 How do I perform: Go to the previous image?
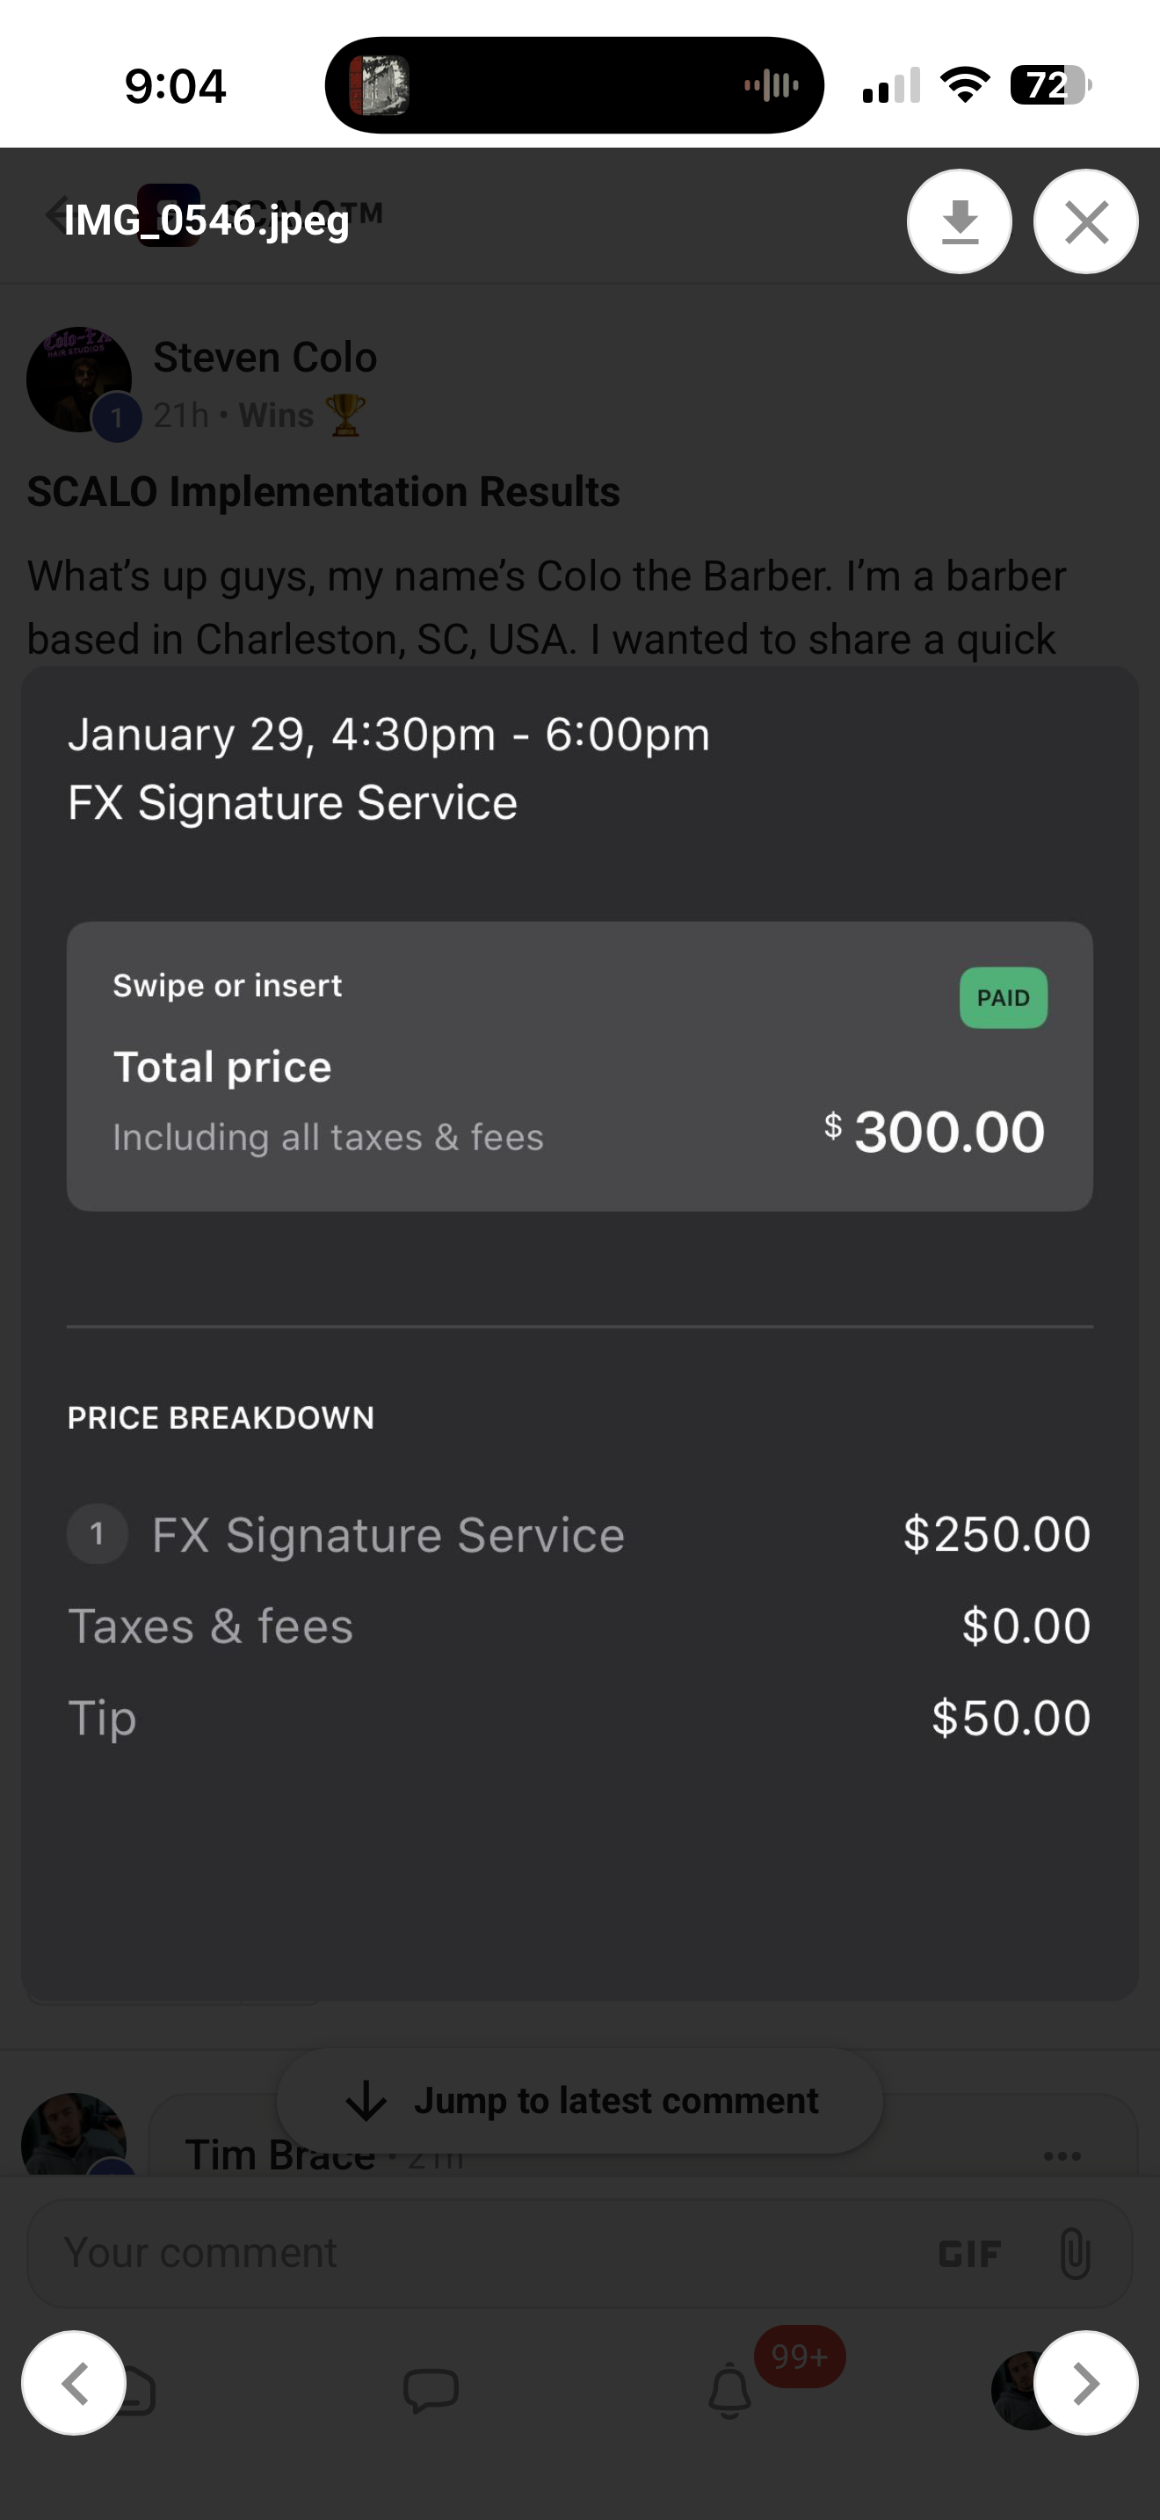[x=75, y=2383]
